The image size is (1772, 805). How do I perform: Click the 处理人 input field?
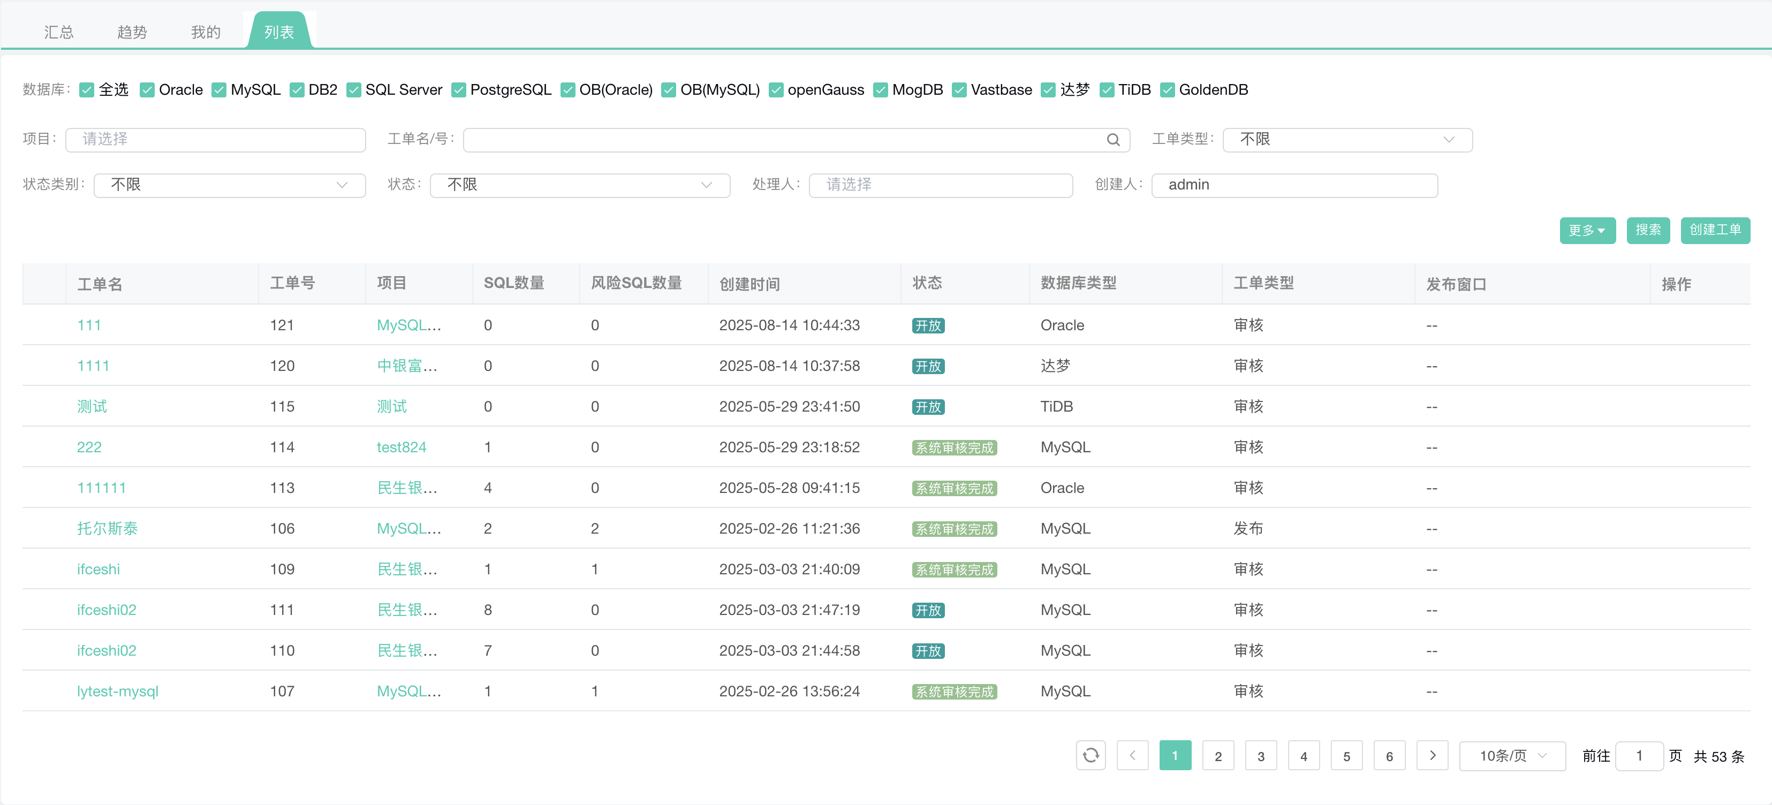[x=941, y=185]
